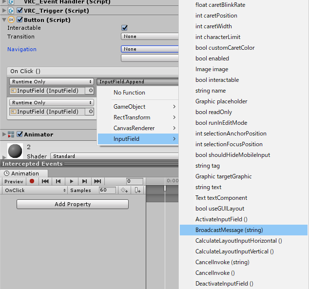309x289 pixels.
Task: Click the blue Navigation label
Action: (22, 49)
